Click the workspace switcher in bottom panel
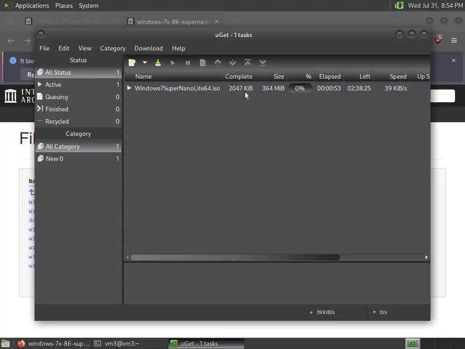The image size is (465, 349). (x=412, y=344)
